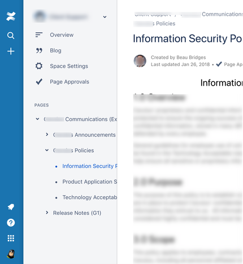The image size is (243, 264).
Task: Click the author profile photo
Action: tap(140, 61)
